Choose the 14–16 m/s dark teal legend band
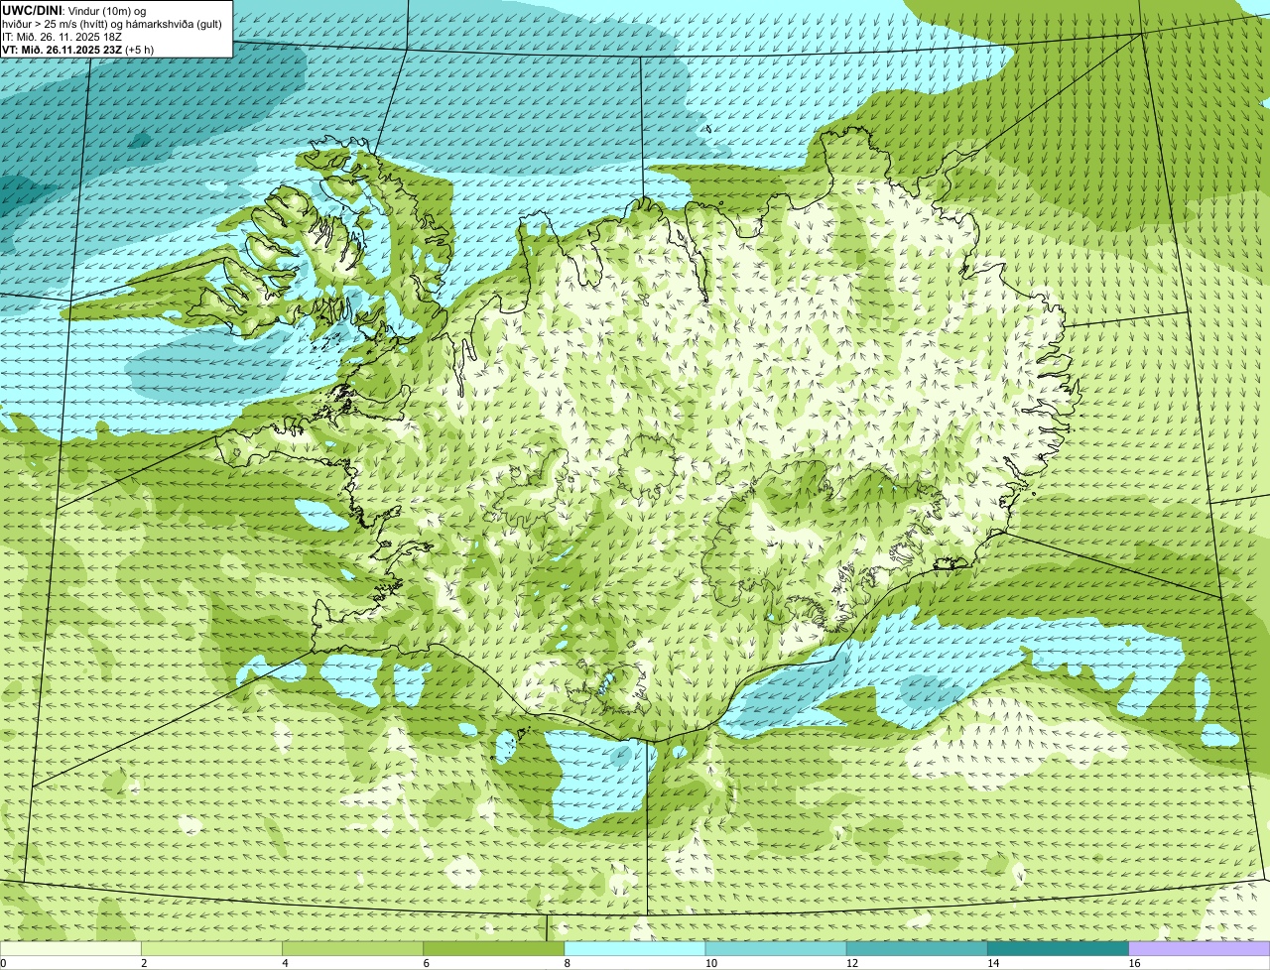 click(x=1058, y=949)
